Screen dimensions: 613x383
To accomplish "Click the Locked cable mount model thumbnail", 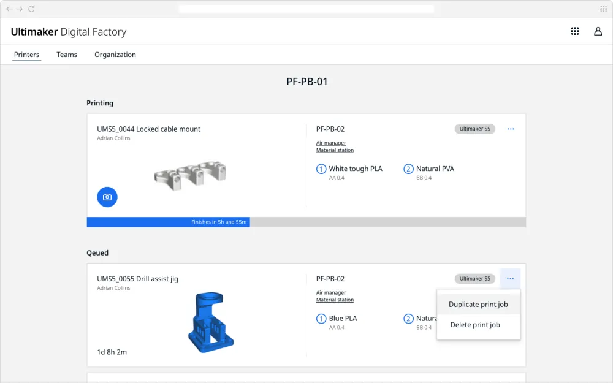I will point(190,175).
